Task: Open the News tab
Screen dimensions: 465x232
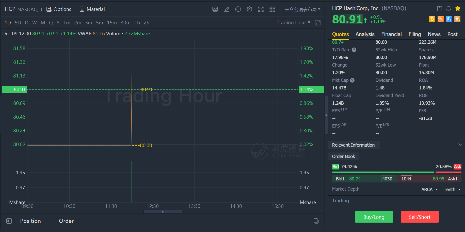Action: point(434,34)
